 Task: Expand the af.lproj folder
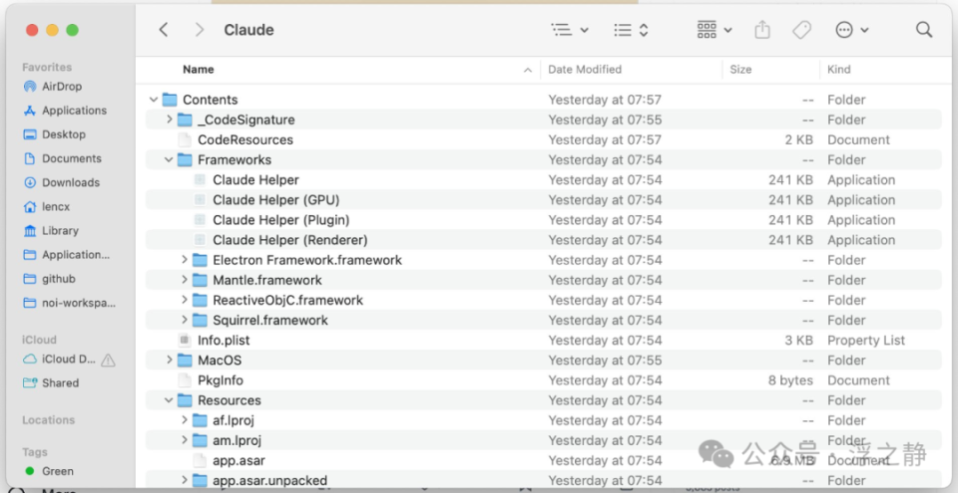tap(185, 420)
